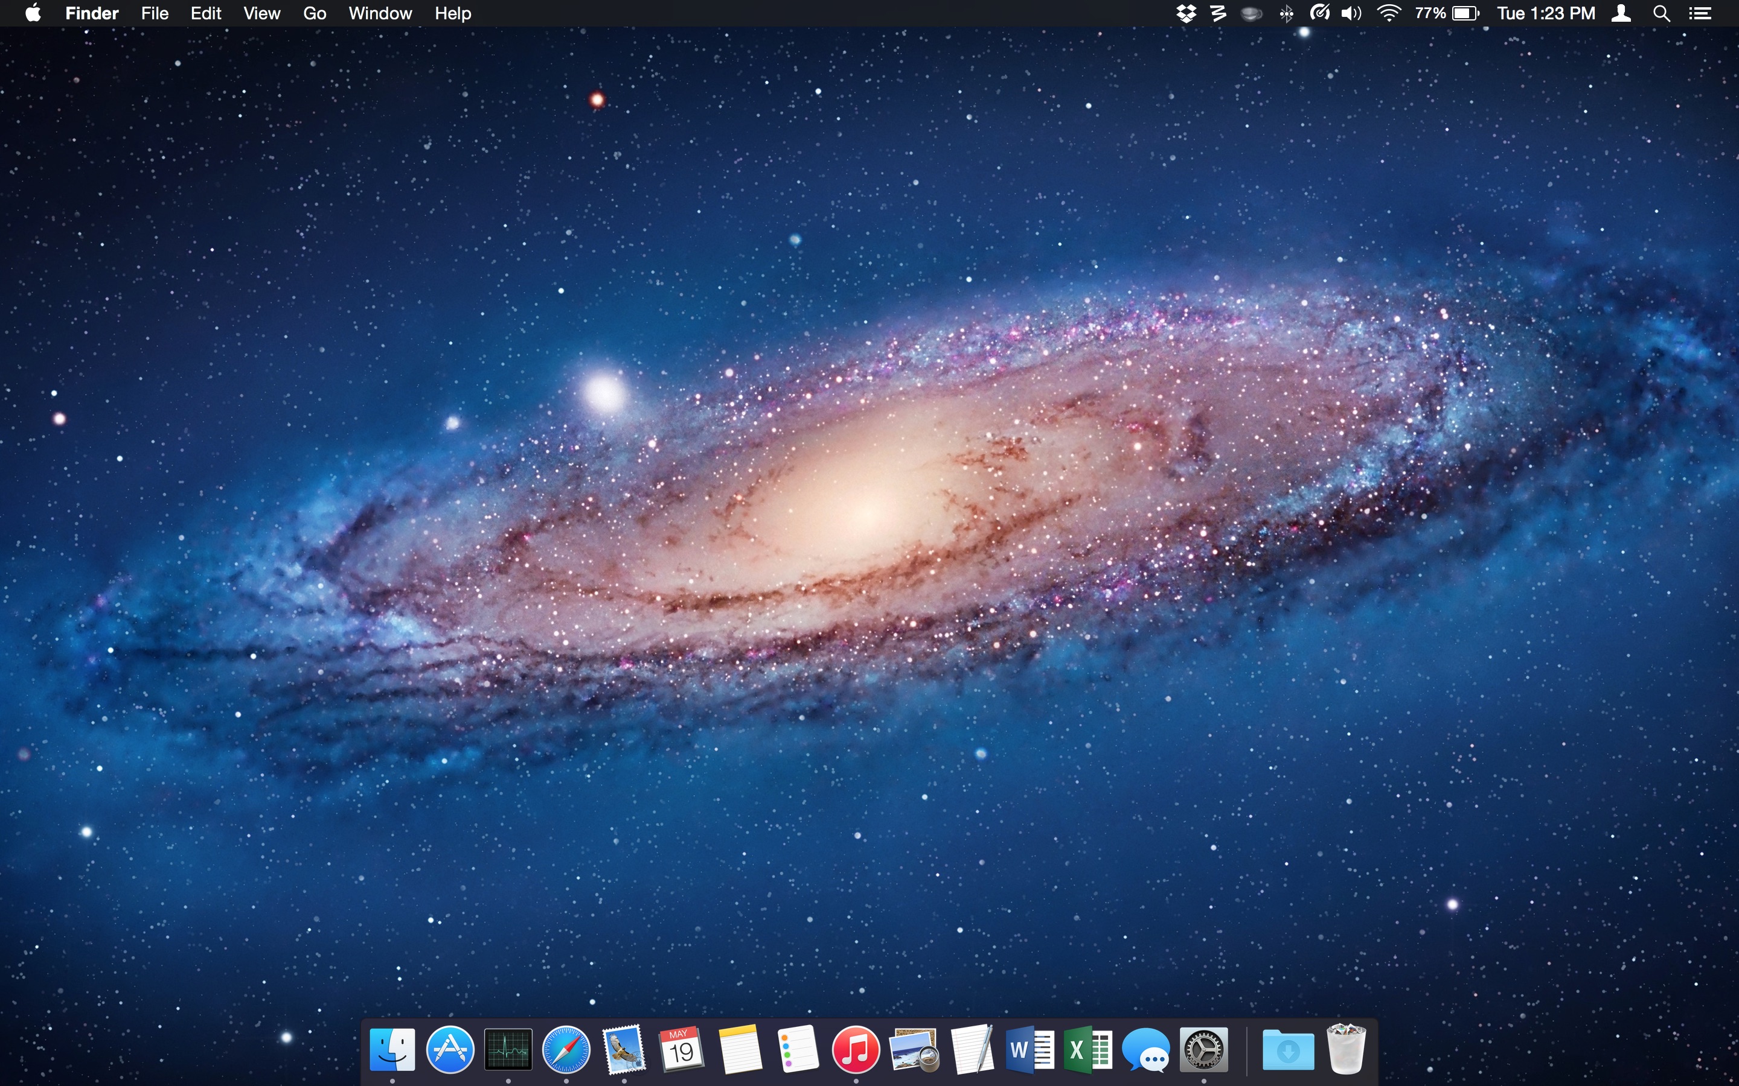Open Messages from the Dock
This screenshot has width=1739, height=1086.
tap(1146, 1049)
